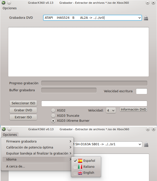
Task: Click inside the large log output area in upper window
Action: (x=79, y=52)
